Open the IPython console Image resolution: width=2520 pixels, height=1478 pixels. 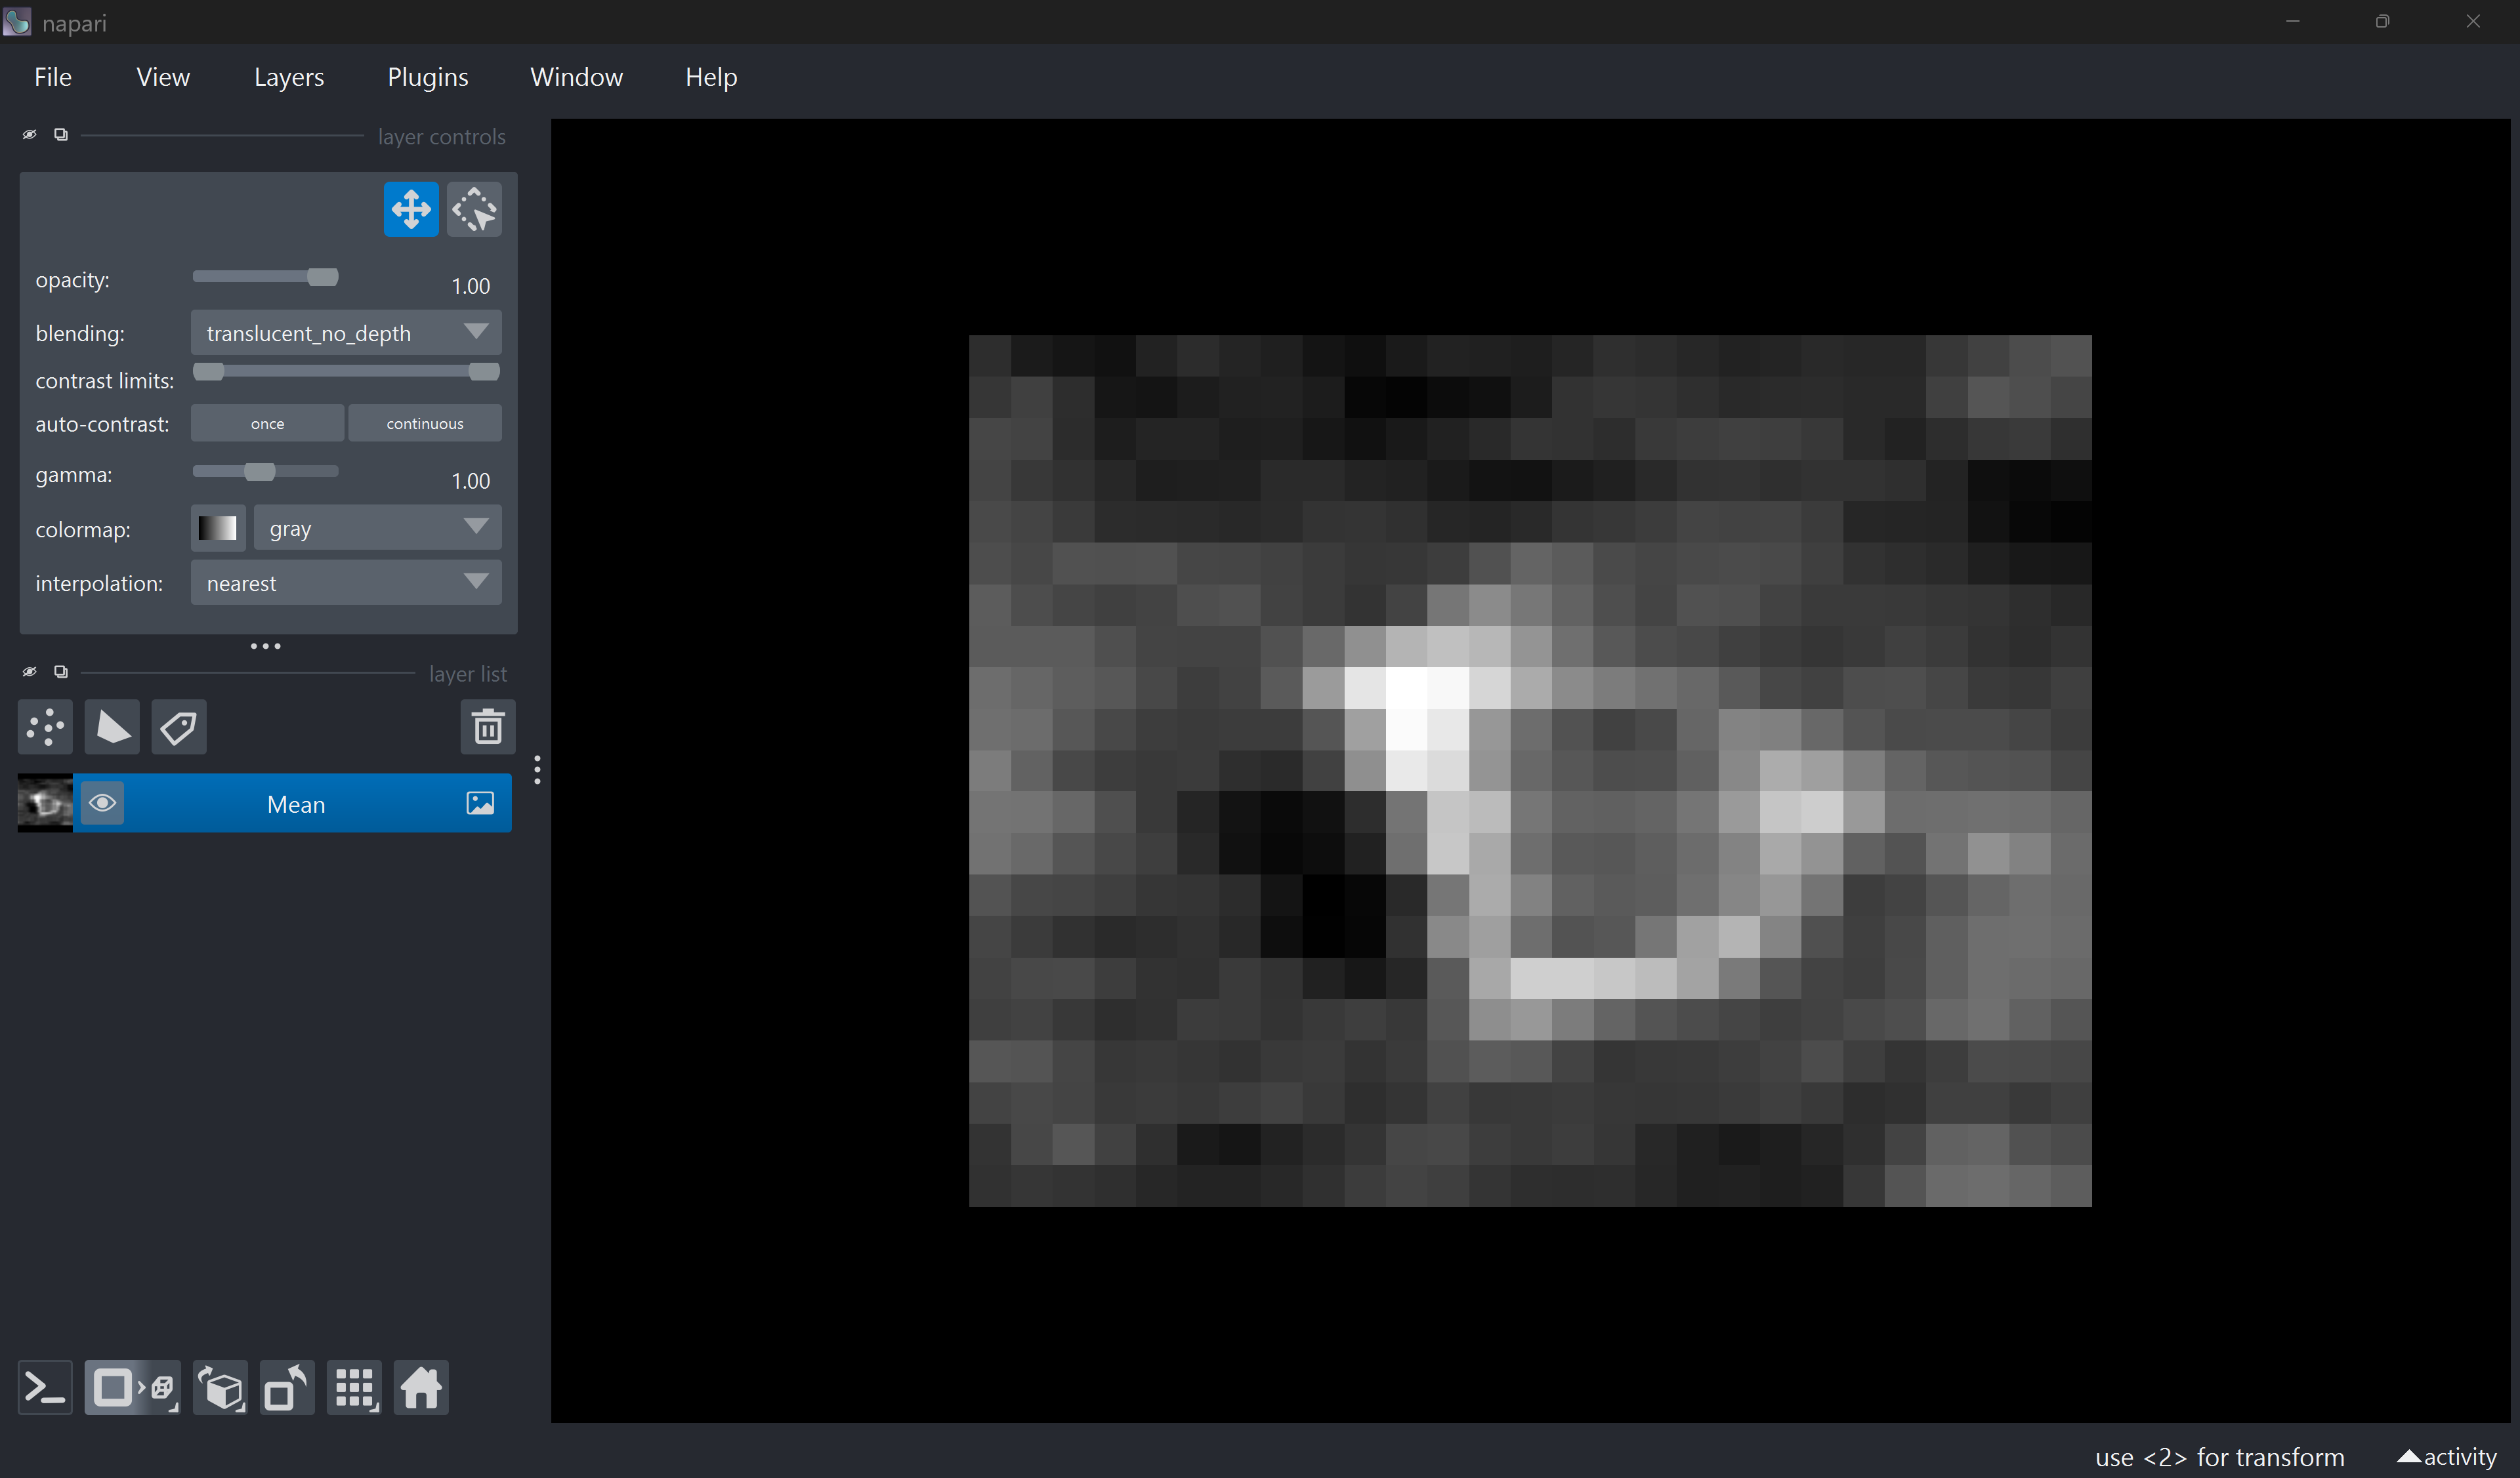click(45, 1388)
